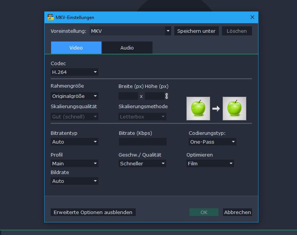This screenshot has height=235, width=297.
Task: Click Erweiterte Optionen ausblenden button
Action: (x=93, y=212)
